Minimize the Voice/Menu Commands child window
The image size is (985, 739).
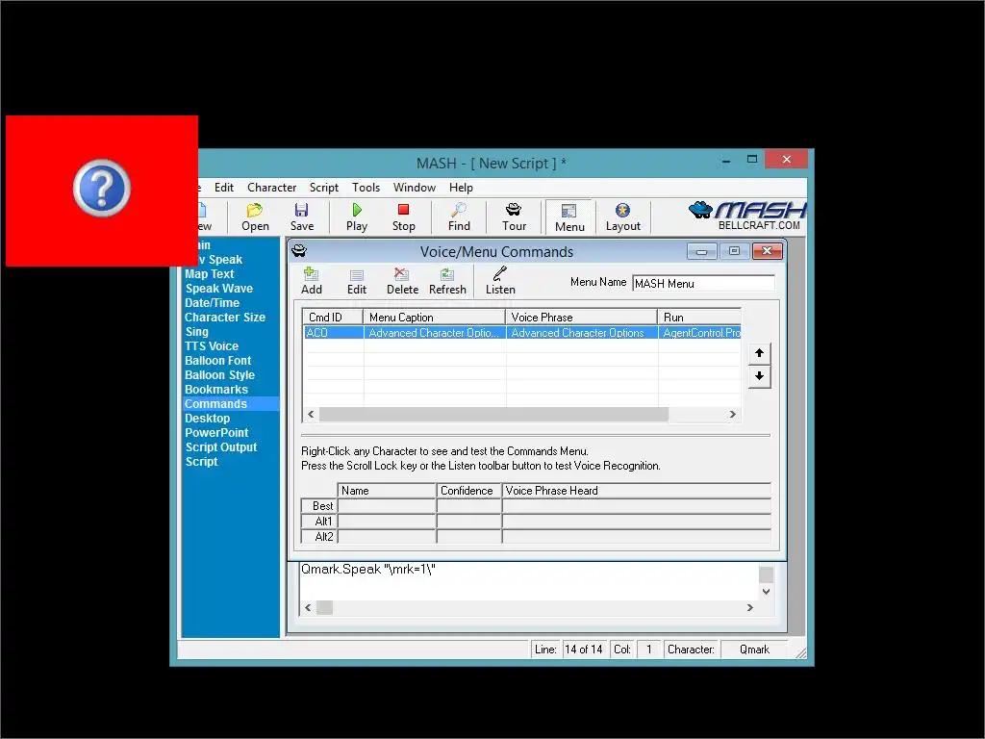(701, 251)
